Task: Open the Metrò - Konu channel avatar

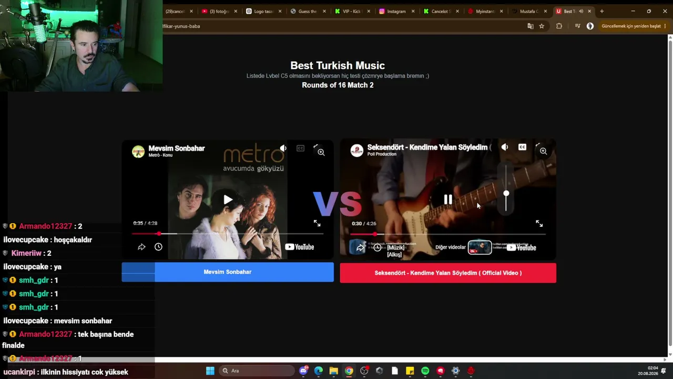Action: [x=138, y=152]
